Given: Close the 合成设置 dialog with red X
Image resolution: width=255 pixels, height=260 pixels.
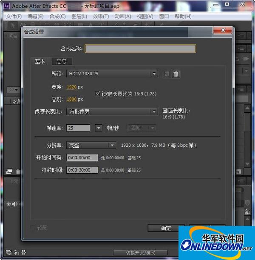Looking at the screenshot, I should [223, 30].
